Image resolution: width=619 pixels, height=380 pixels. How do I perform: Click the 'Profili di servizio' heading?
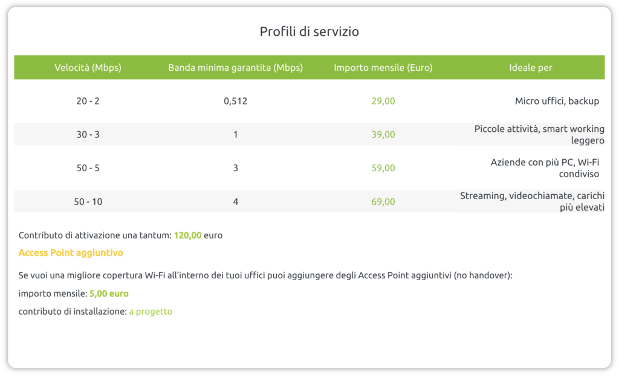pos(309,31)
